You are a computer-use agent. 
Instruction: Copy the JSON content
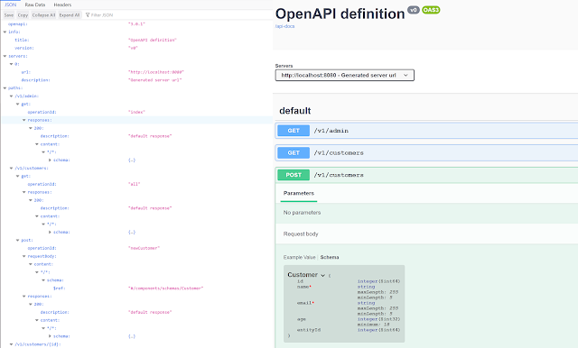pos(23,15)
